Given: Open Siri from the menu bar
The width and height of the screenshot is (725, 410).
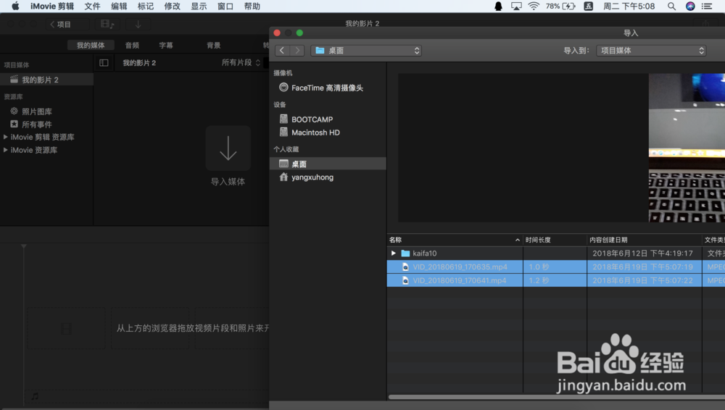Looking at the screenshot, I should (690, 6).
